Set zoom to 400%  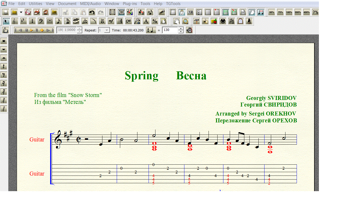click(306, 12)
